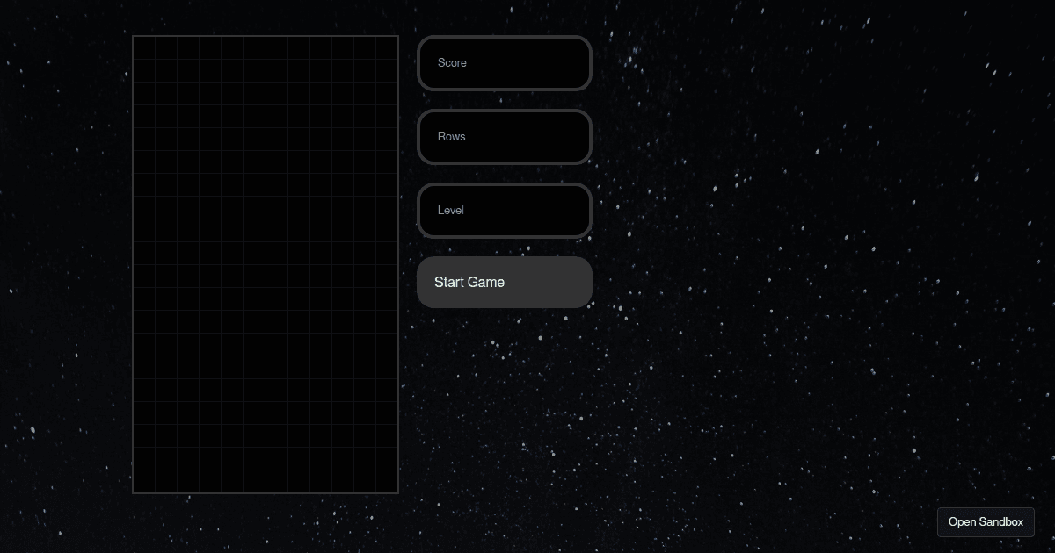The height and width of the screenshot is (553, 1055).
Task: Click the right edge of the game board
Action: (397, 263)
